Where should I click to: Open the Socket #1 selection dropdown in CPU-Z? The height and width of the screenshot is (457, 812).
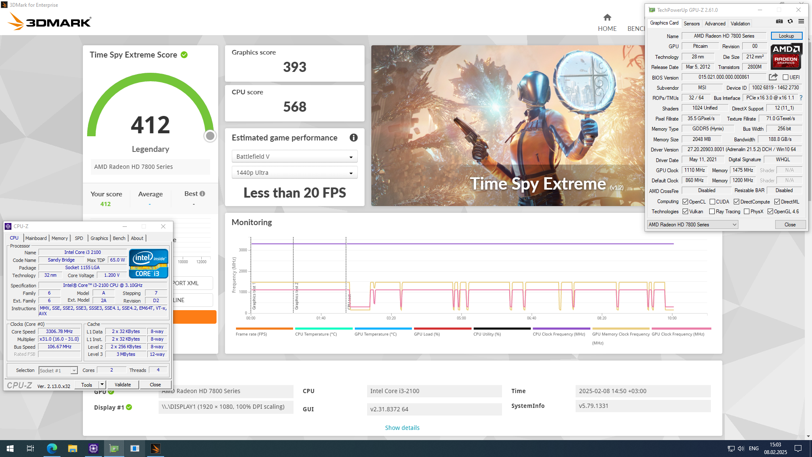coord(58,371)
